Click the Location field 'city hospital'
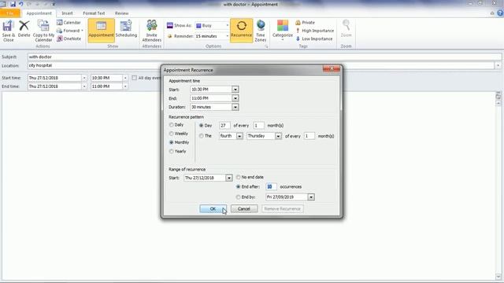 (x=261, y=65)
